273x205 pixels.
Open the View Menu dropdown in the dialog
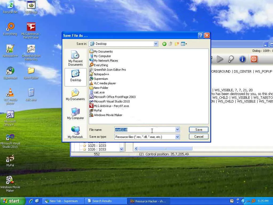[184, 44]
